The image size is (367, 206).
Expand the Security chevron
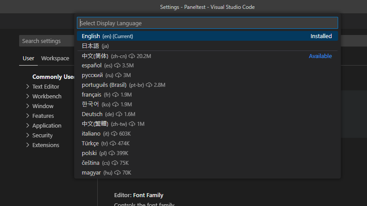(x=28, y=135)
